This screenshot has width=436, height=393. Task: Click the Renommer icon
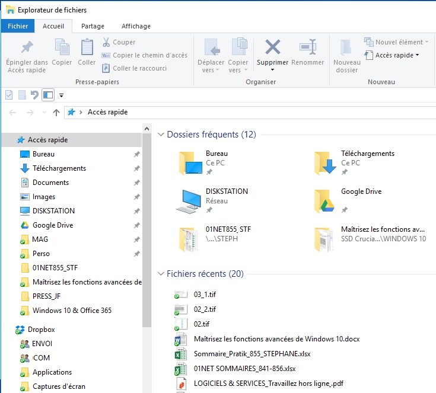(308, 47)
